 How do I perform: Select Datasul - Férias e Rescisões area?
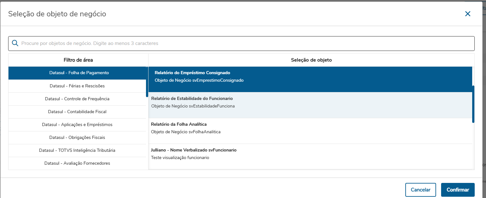coord(77,86)
